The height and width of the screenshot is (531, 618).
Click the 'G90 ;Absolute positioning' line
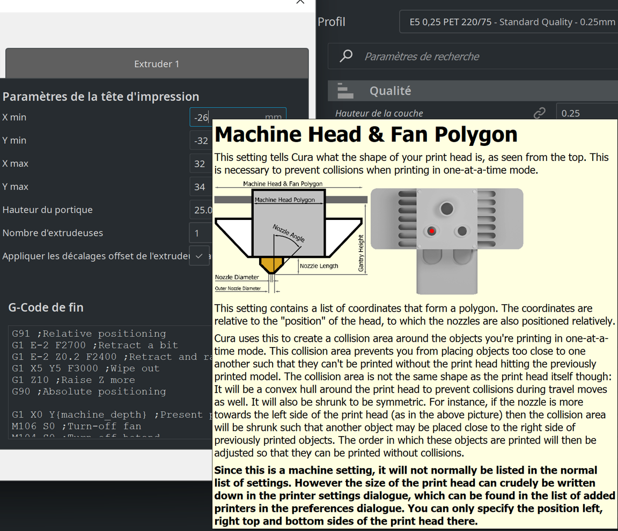pyautogui.click(x=89, y=392)
